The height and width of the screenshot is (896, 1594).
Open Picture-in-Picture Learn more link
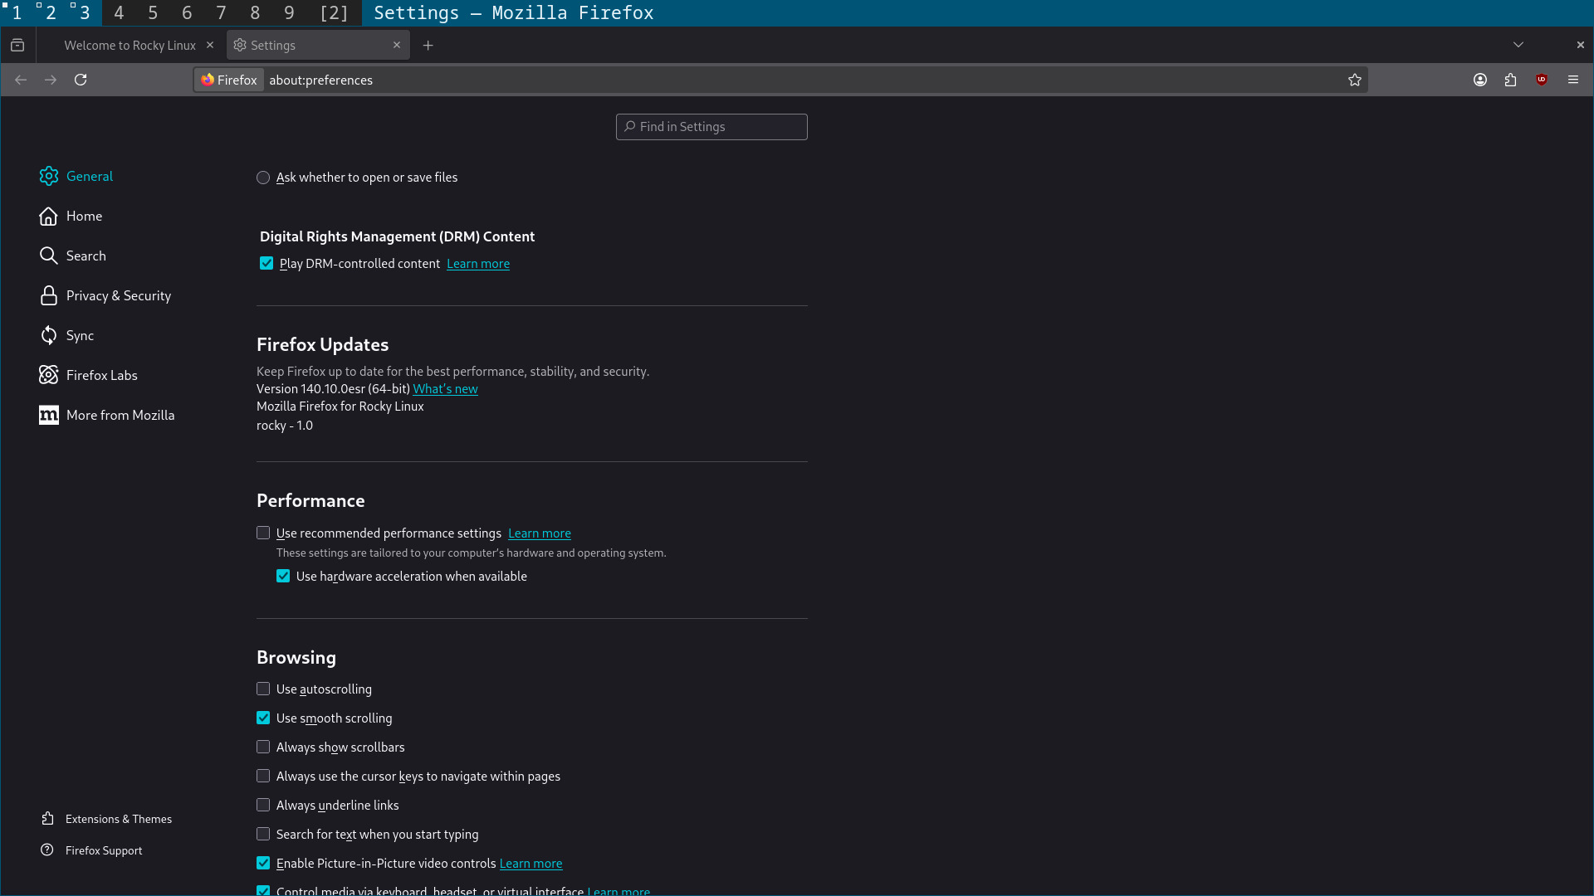click(531, 864)
